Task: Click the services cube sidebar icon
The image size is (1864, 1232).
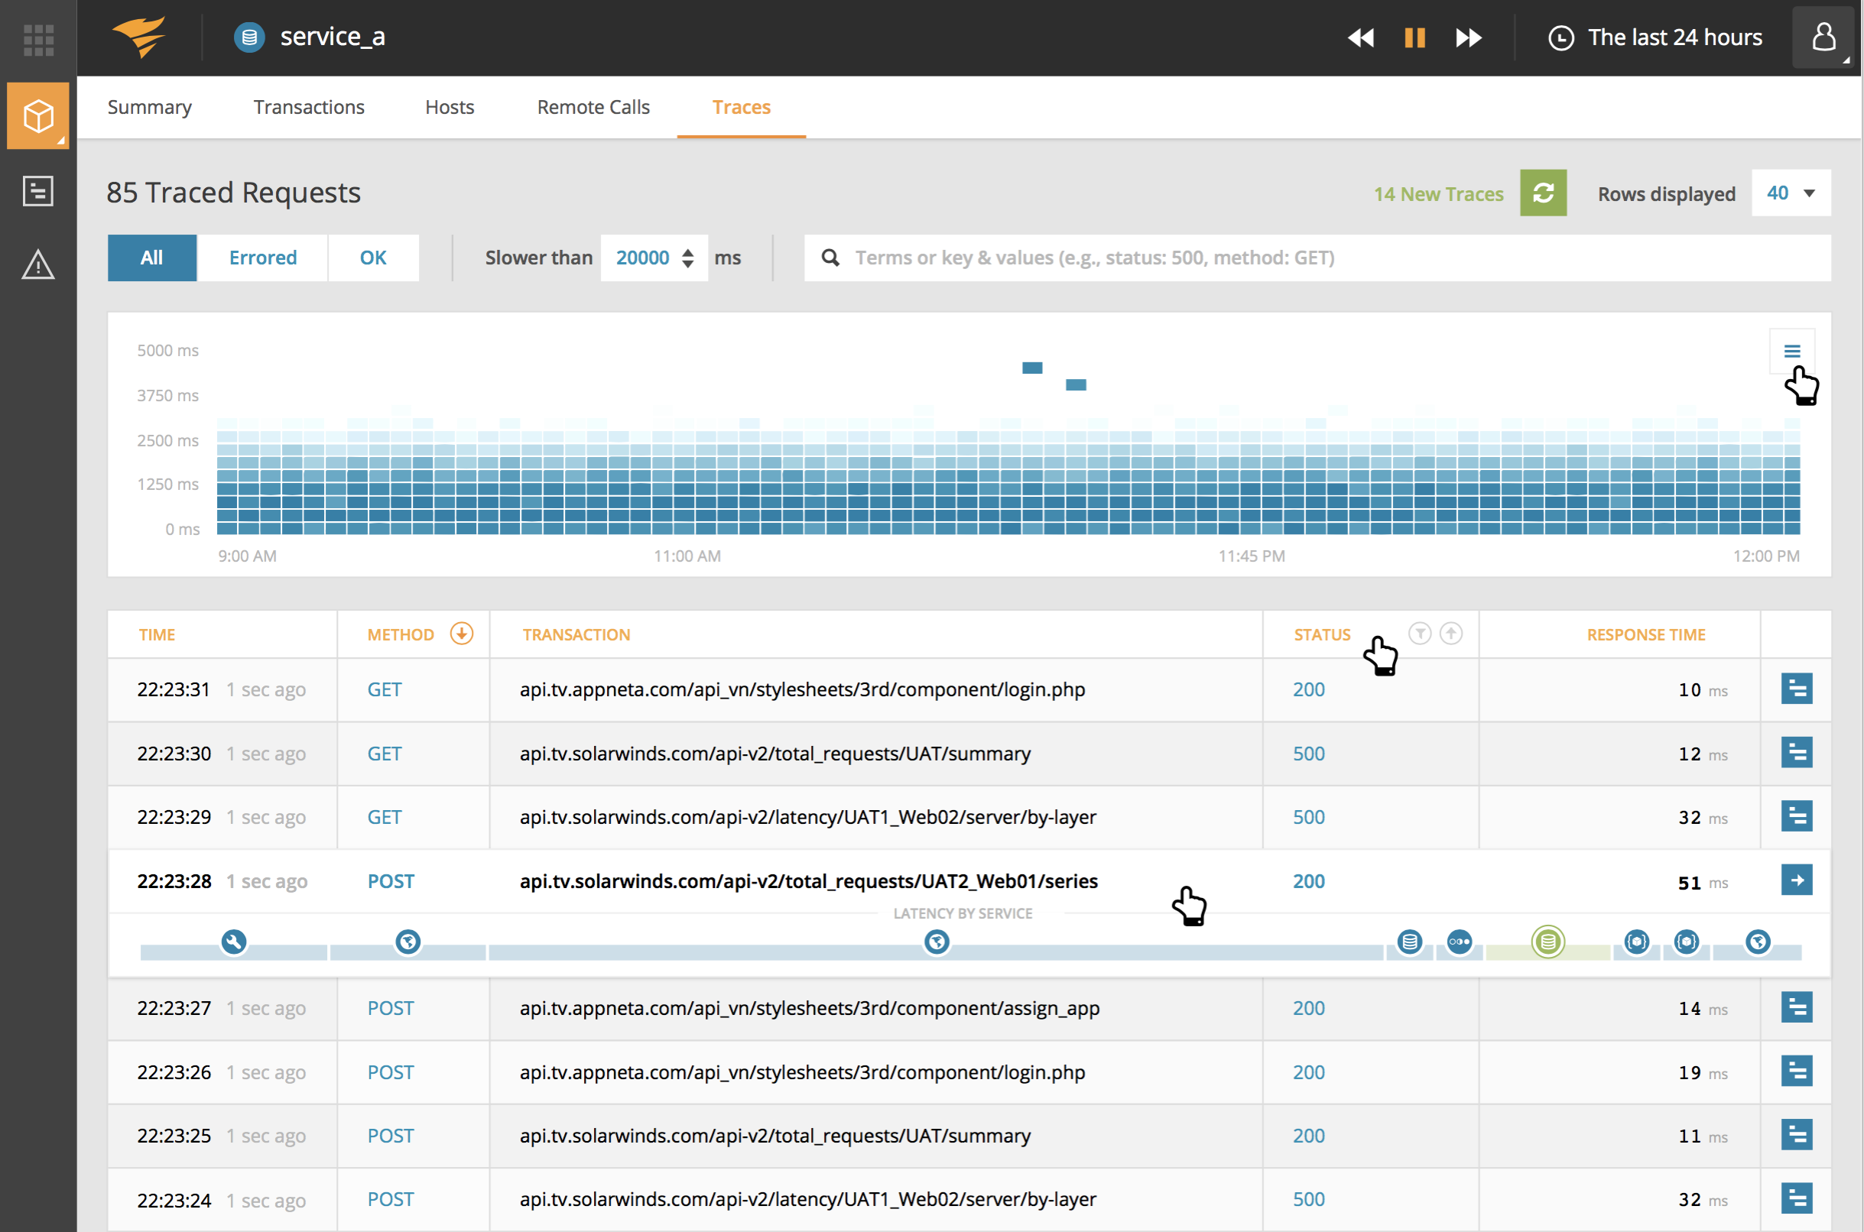Action: pyautogui.click(x=37, y=116)
